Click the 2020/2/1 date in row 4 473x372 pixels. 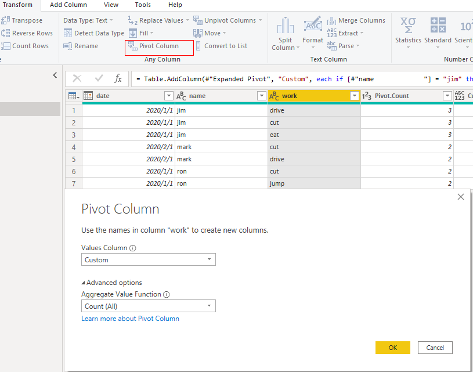click(128, 147)
